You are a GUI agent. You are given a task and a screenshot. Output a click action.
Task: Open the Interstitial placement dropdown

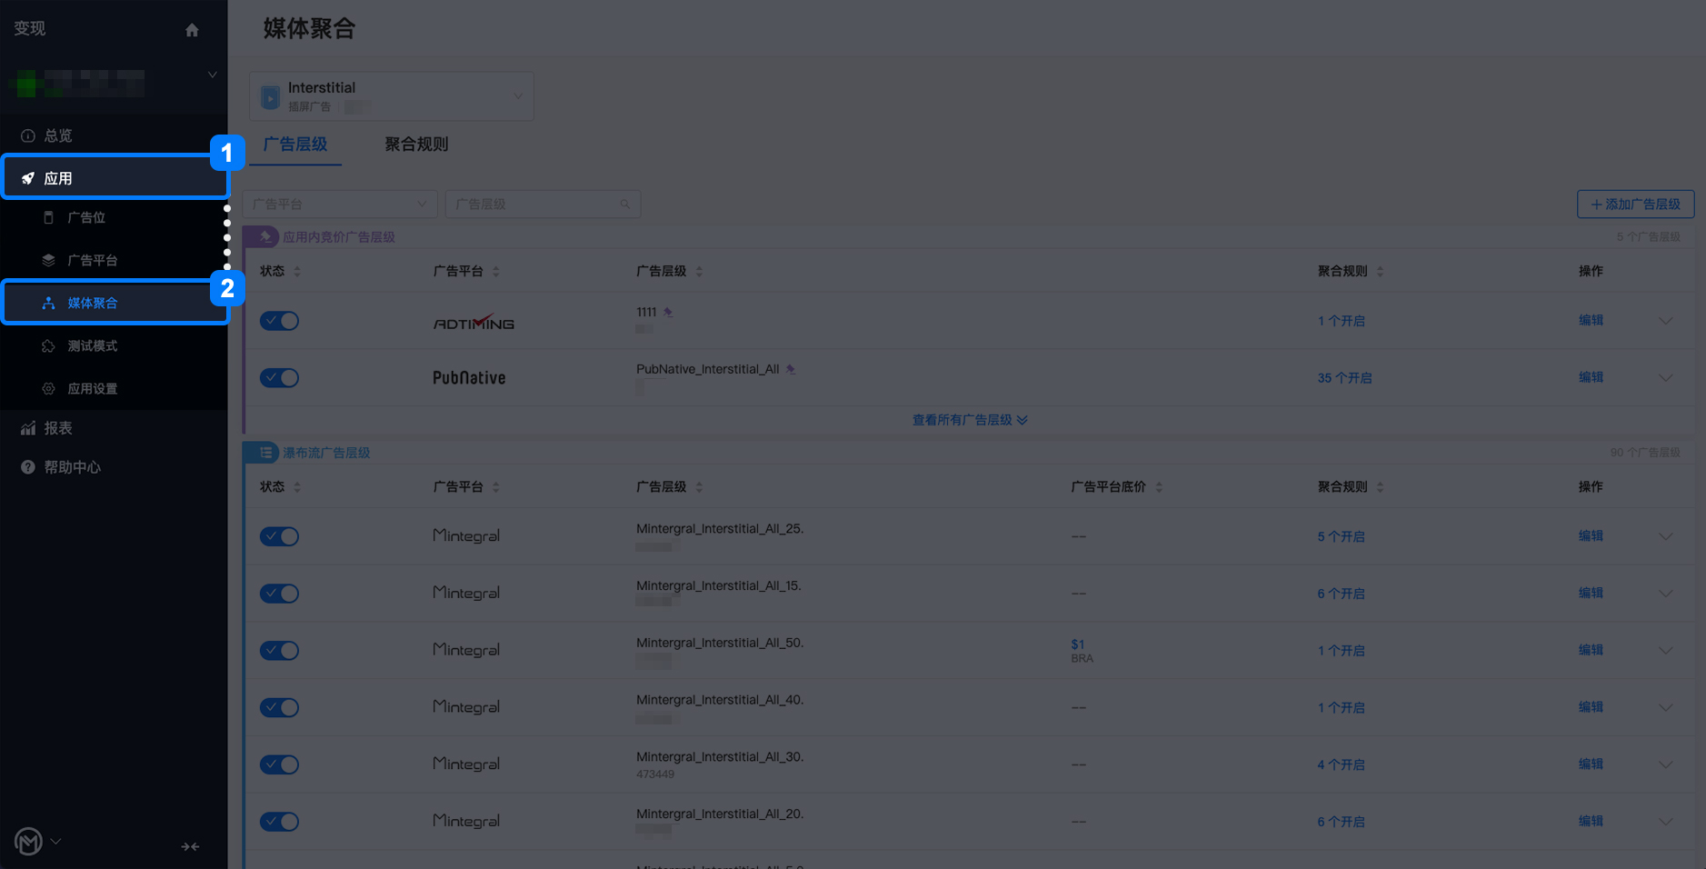click(392, 96)
